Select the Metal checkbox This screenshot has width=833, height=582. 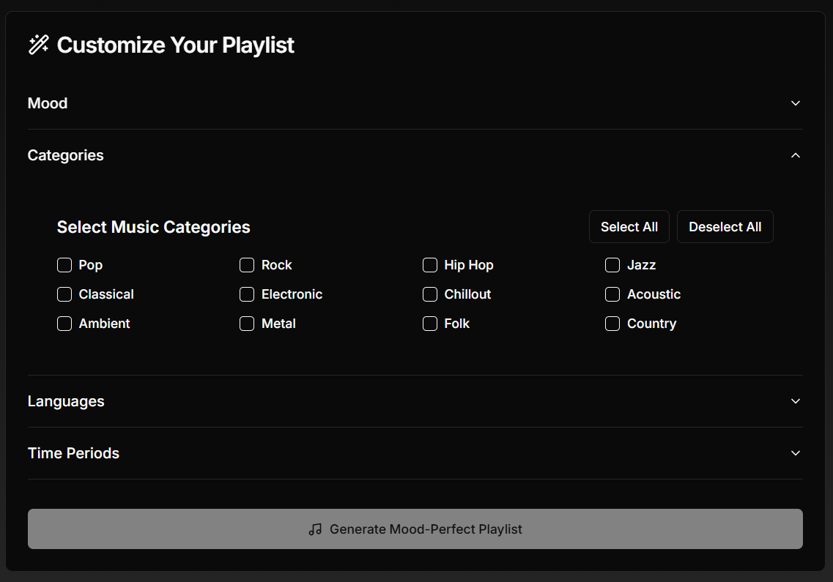click(x=247, y=324)
